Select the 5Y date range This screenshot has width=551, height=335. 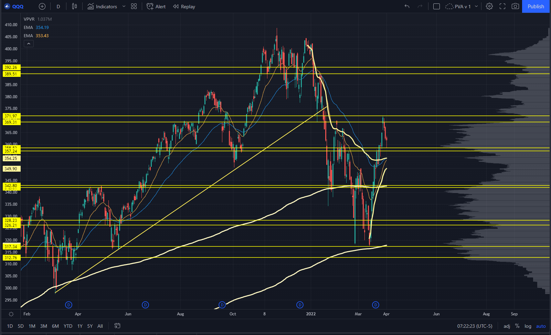[x=90, y=326]
